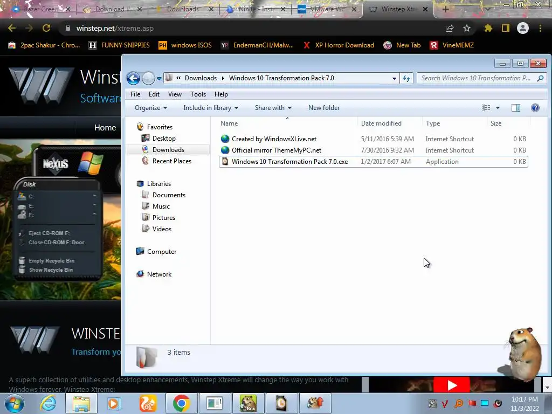Viewport: 552px width, 414px height.
Task: Toggle the preview pane button
Action: [x=516, y=108]
